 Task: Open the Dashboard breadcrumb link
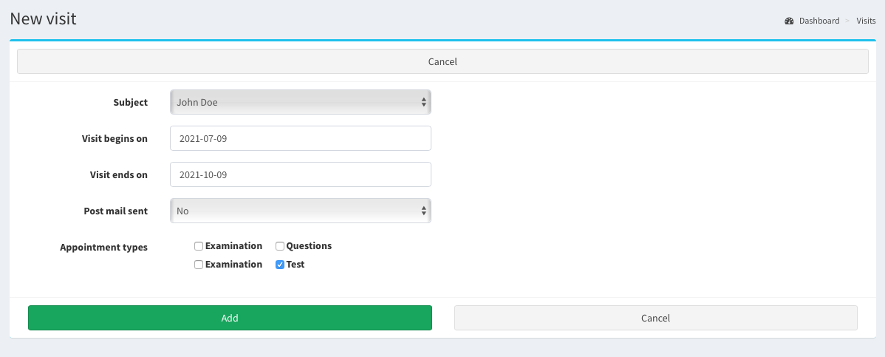pos(819,21)
